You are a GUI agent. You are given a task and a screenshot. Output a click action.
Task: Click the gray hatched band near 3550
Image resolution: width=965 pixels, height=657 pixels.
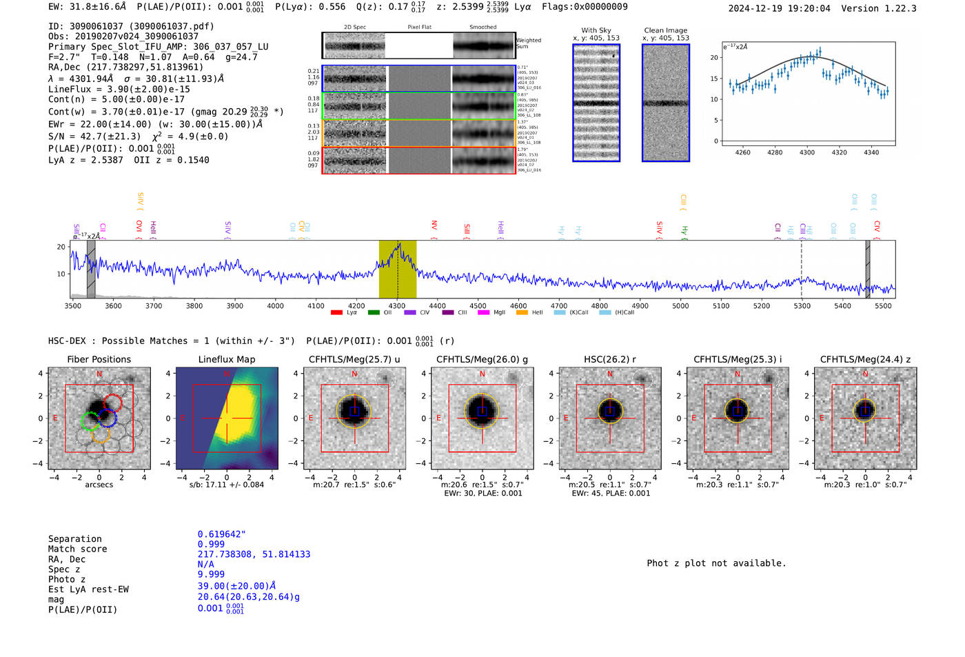coord(91,269)
